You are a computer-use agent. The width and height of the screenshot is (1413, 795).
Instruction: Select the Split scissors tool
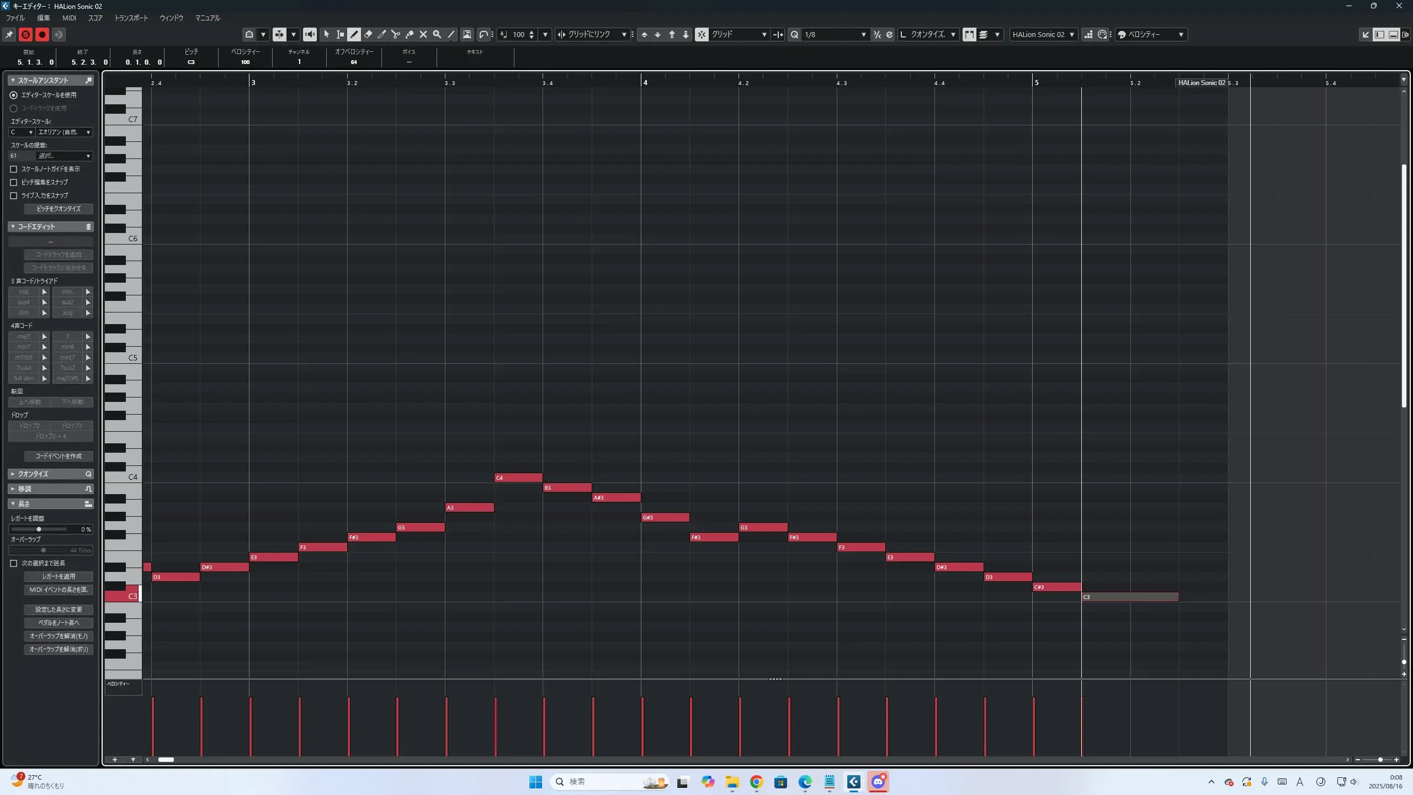point(395,34)
